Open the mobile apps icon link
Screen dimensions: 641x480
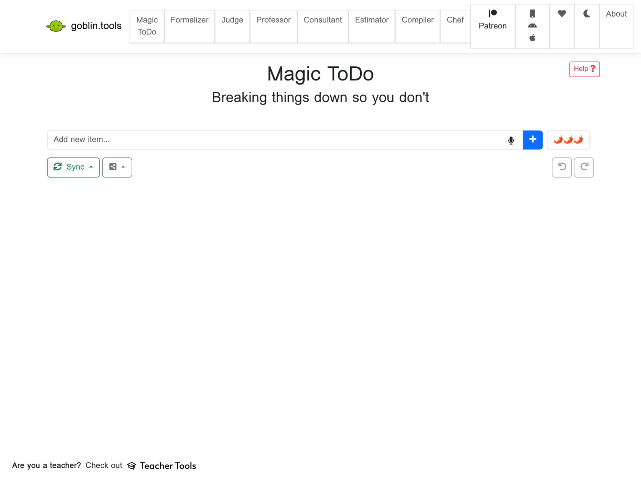pyautogui.click(x=532, y=26)
